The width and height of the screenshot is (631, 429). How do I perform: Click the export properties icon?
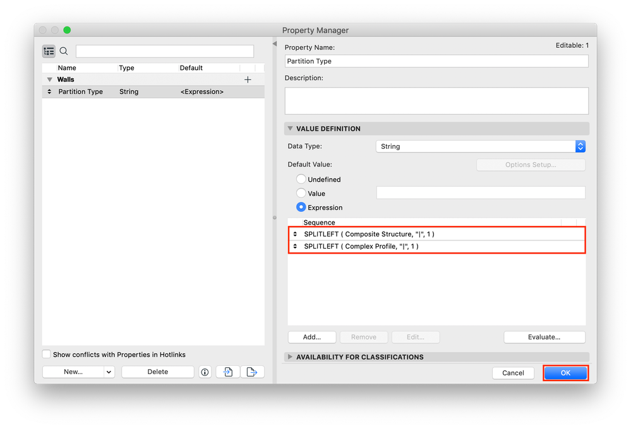pos(252,372)
